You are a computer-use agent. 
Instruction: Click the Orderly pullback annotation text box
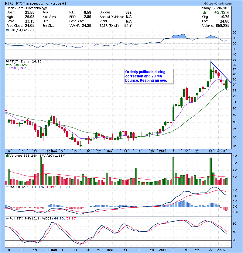click(x=149, y=76)
